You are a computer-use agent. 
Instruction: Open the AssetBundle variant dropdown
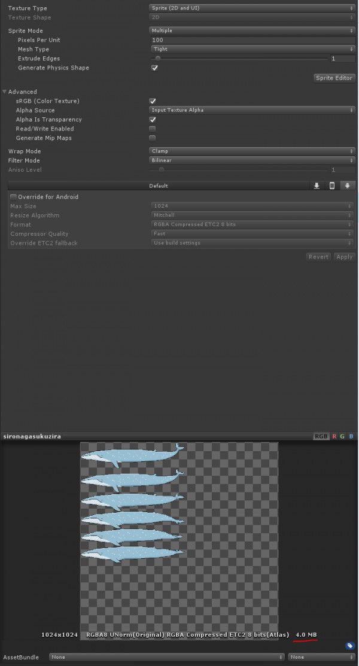coord(322,657)
